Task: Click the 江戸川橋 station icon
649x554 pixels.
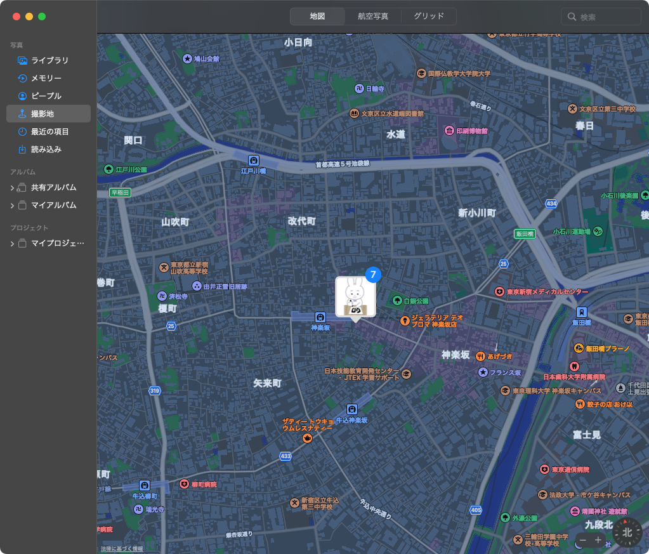Action: [254, 161]
